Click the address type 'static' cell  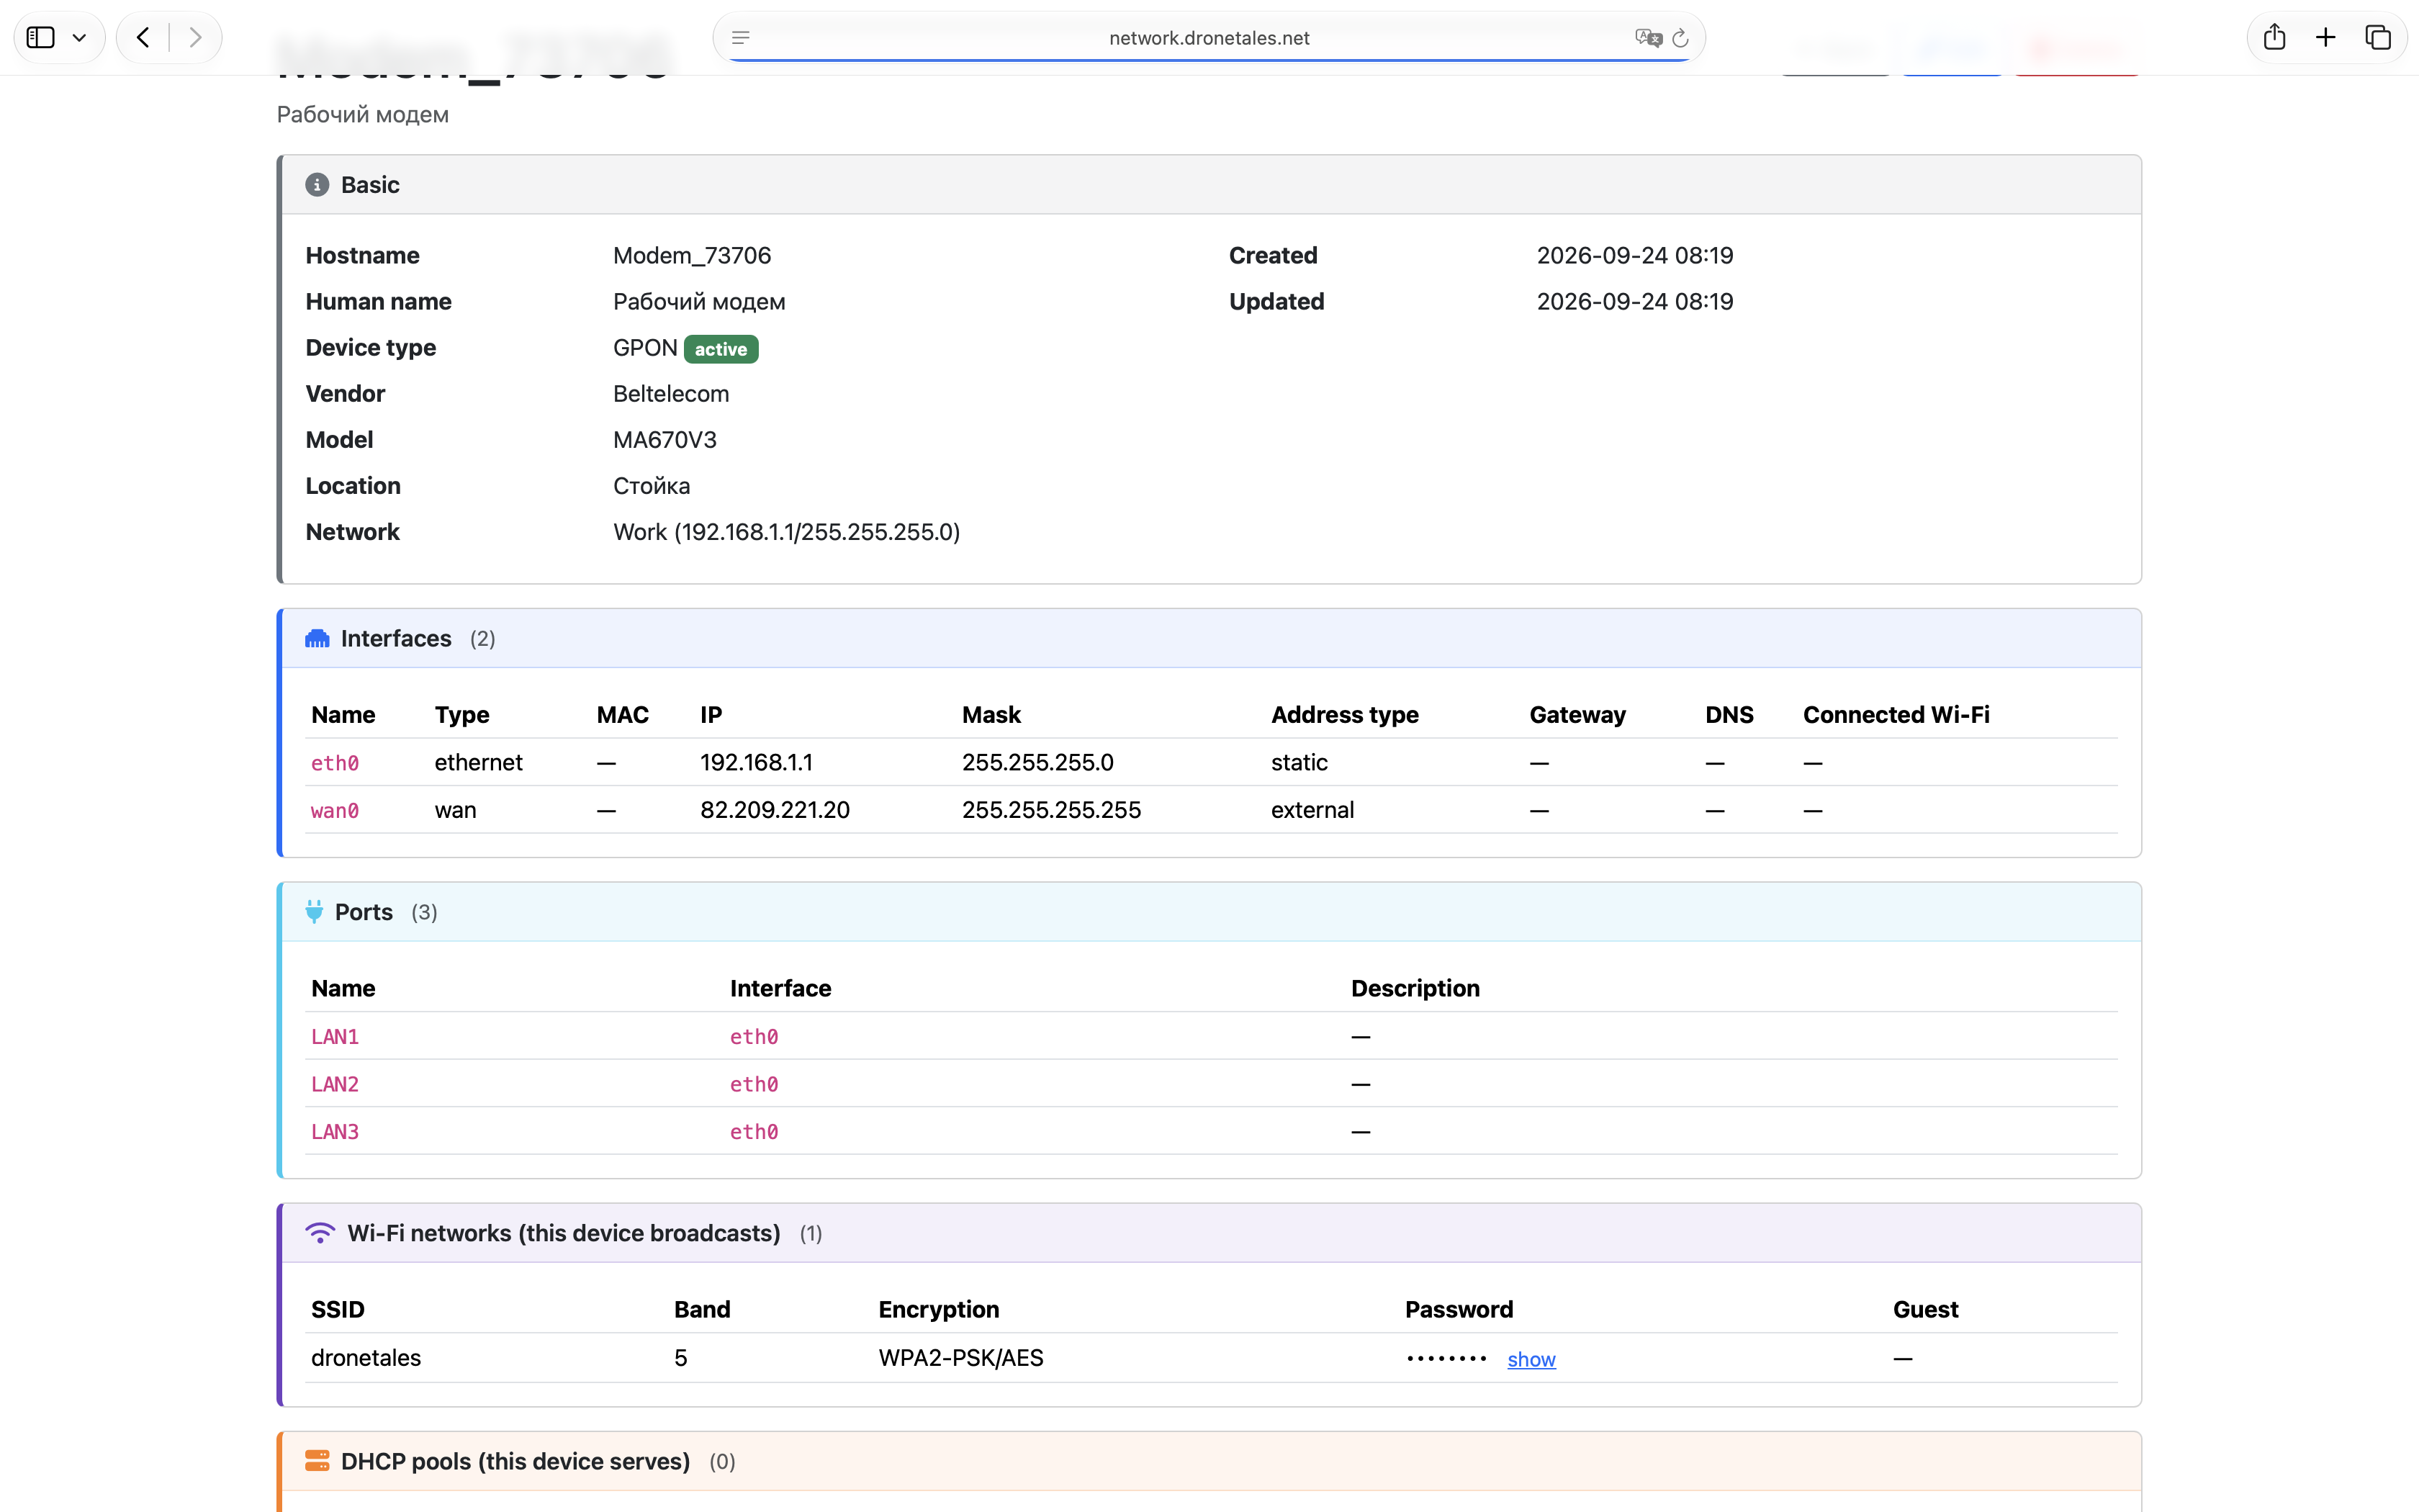coord(1299,762)
